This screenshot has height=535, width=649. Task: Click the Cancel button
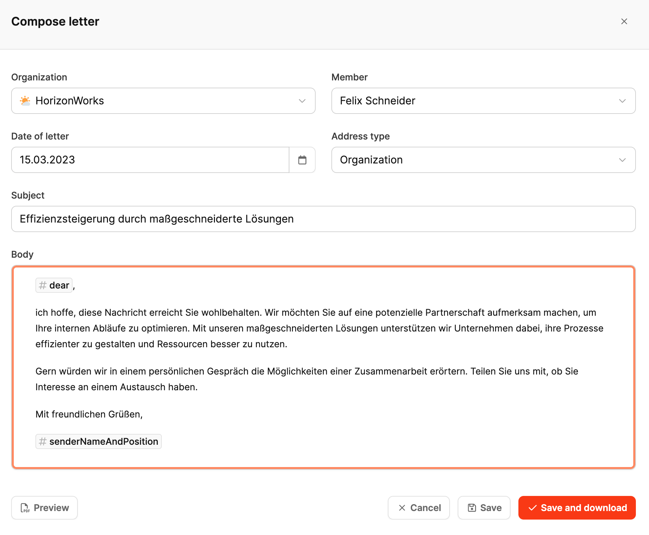click(x=419, y=508)
